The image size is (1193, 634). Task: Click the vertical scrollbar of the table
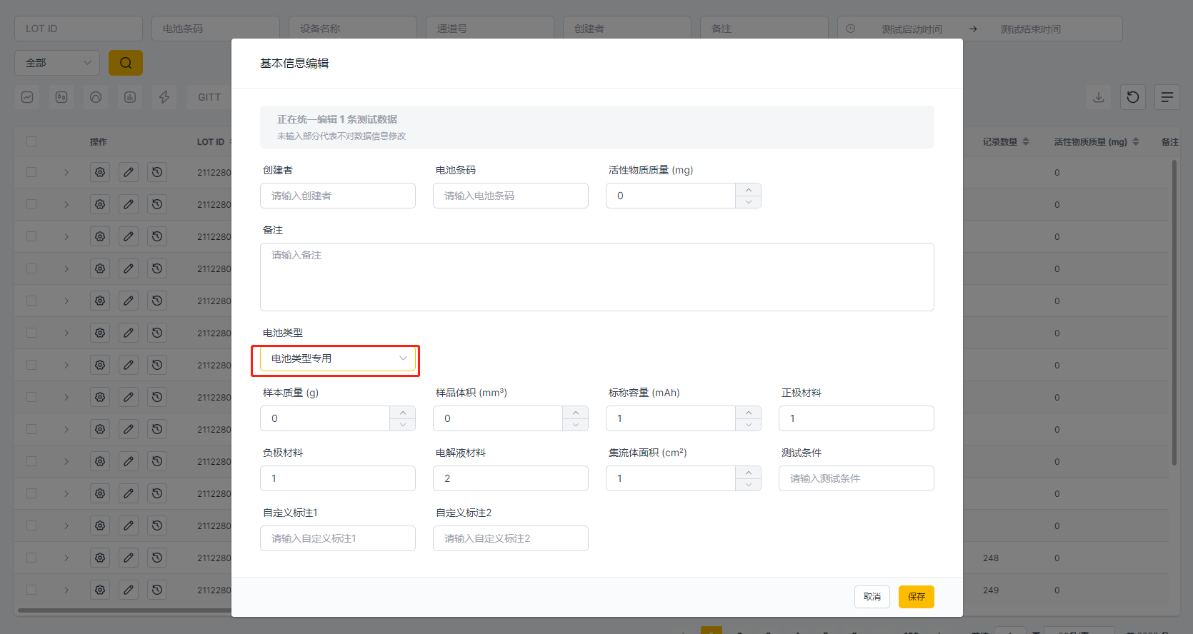pos(1174,313)
